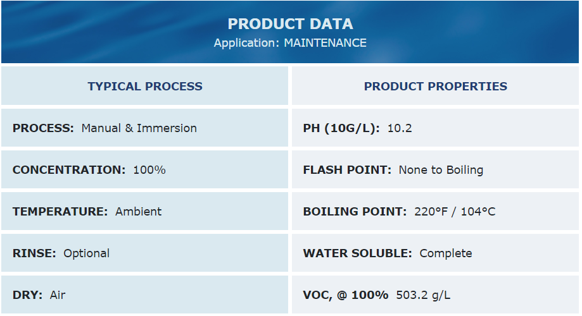Image resolution: width=582 pixels, height=316 pixels.
Task: Select the 10.2 pH value
Action: 400,128
